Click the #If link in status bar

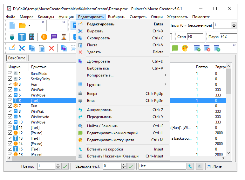[x=210, y=166]
